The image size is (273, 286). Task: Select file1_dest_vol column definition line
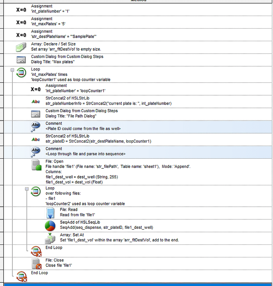pyautogui.click(x=74, y=182)
